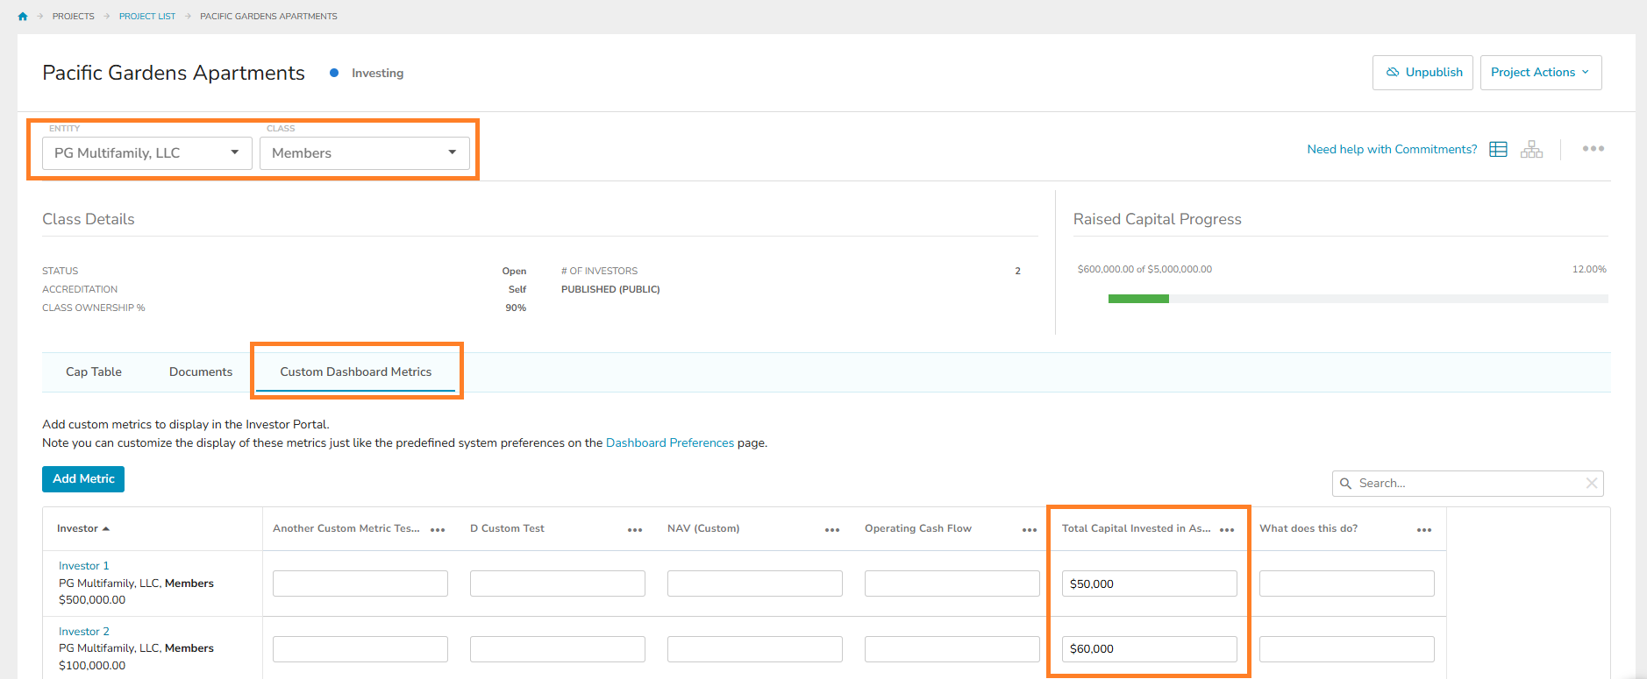Image resolution: width=1647 pixels, height=679 pixels.
Task: Open options for NAV (Custom) column
Action: tap(831, 530)
